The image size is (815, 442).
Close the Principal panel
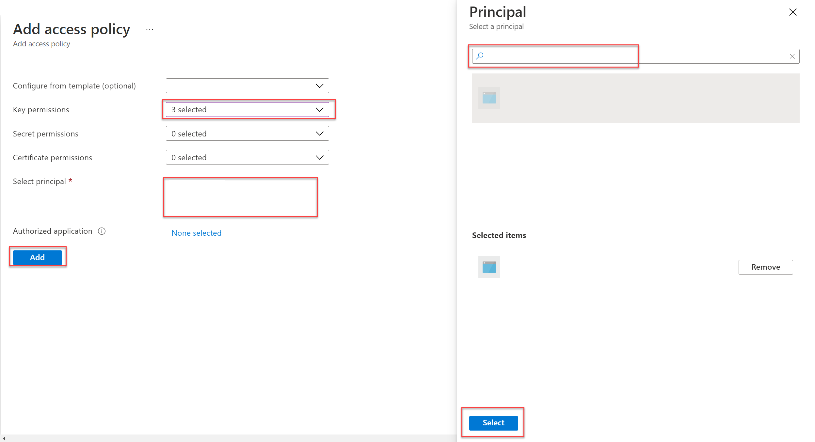pyautogui.click(x=793, y=12)
